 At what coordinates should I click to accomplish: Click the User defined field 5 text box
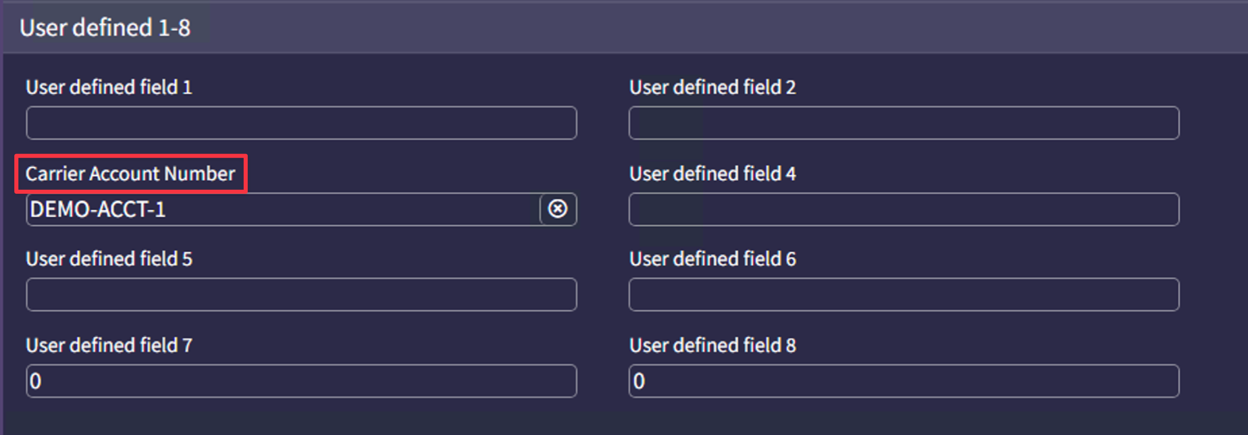click(301, 295)
